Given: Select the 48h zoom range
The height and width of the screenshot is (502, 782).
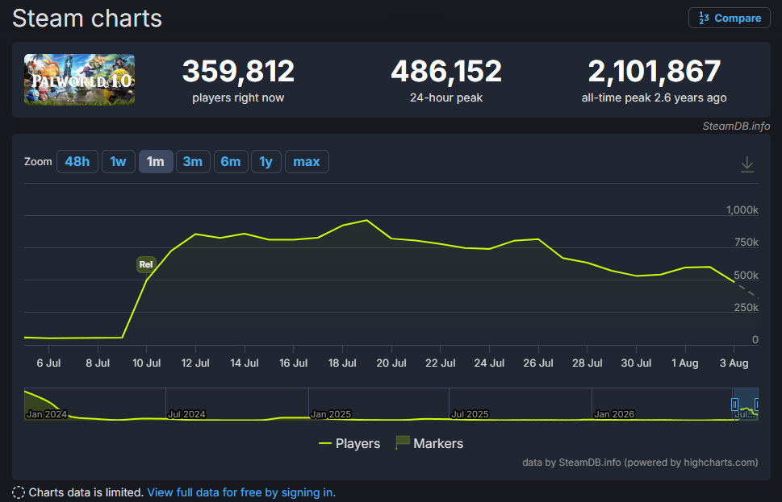Looking at the screenshot, I should point(77,161).
